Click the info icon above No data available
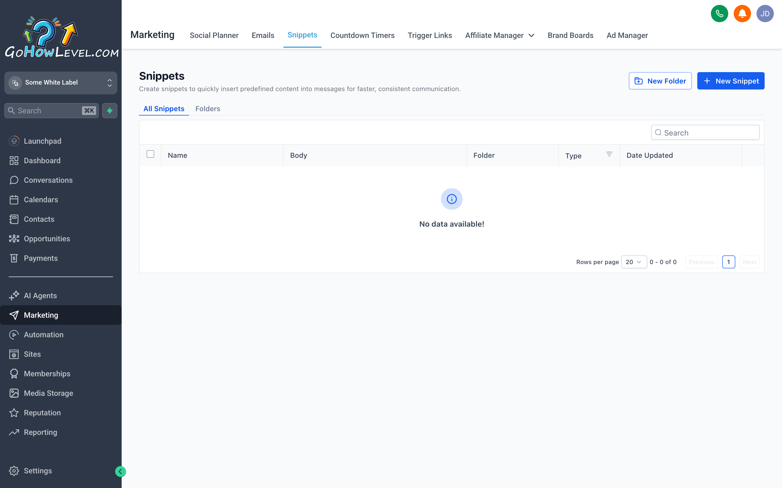This screenshot has height=488, width=782. pyautogui.click(x=452, y=199)
